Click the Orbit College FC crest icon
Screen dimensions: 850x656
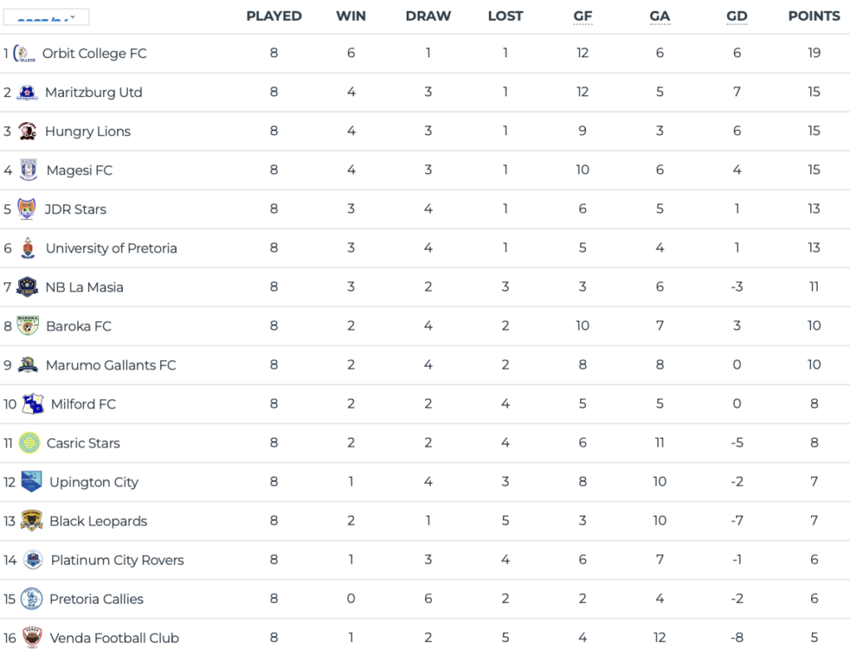[24, 53]
